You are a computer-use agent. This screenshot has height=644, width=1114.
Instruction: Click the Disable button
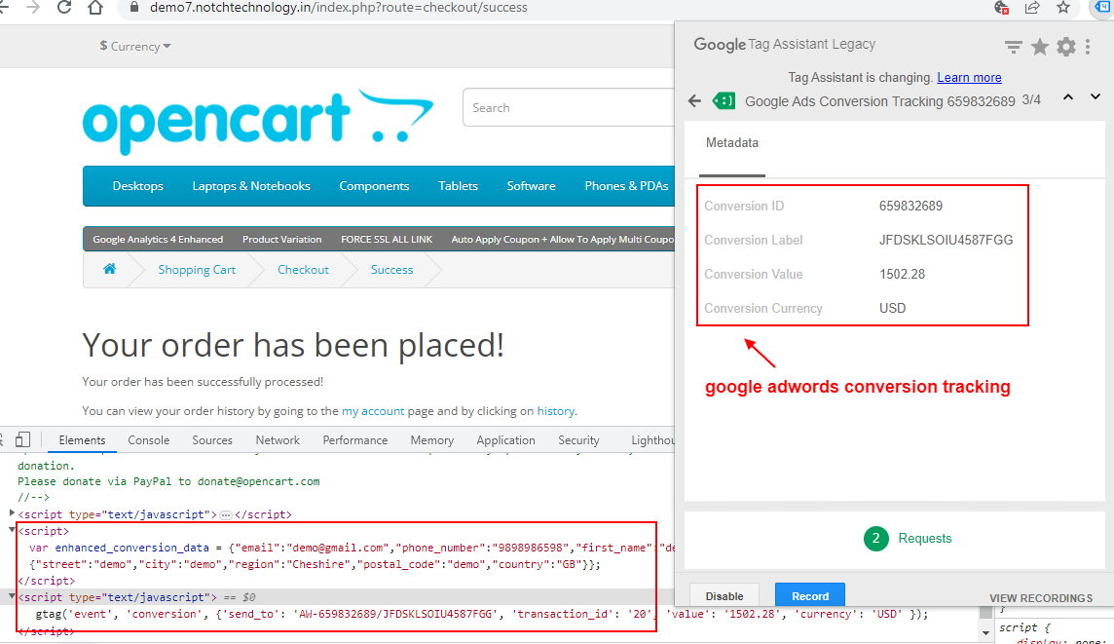[724, 595]
